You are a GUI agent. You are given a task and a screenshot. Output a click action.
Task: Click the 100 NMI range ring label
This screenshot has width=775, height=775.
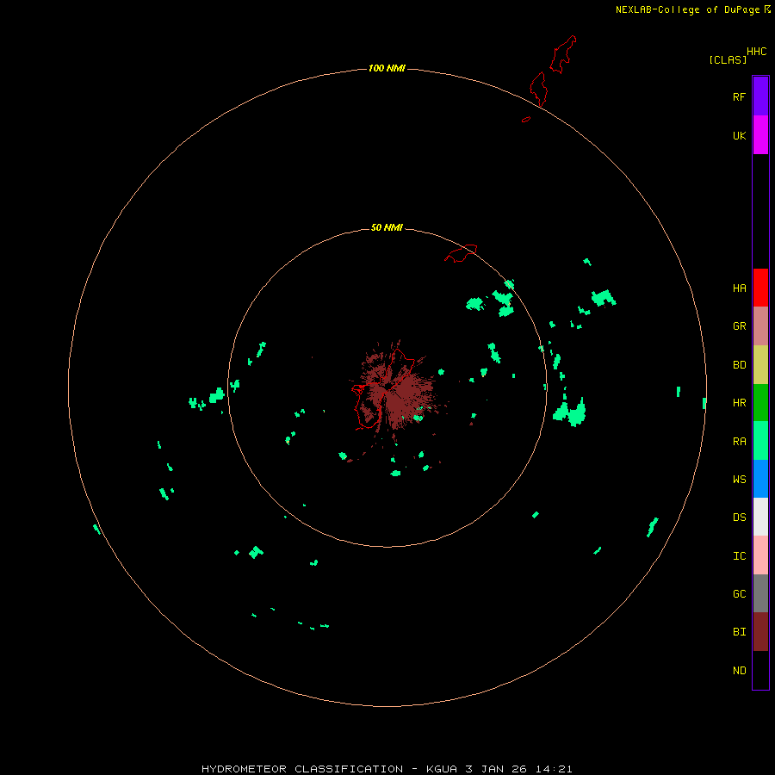click(x=387, y=68)
